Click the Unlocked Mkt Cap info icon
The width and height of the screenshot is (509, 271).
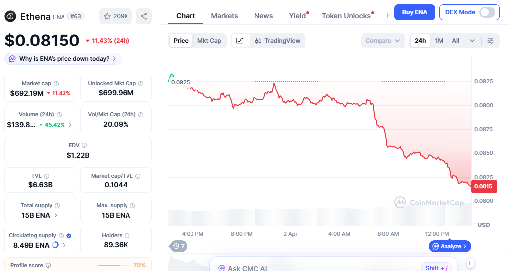141,84
